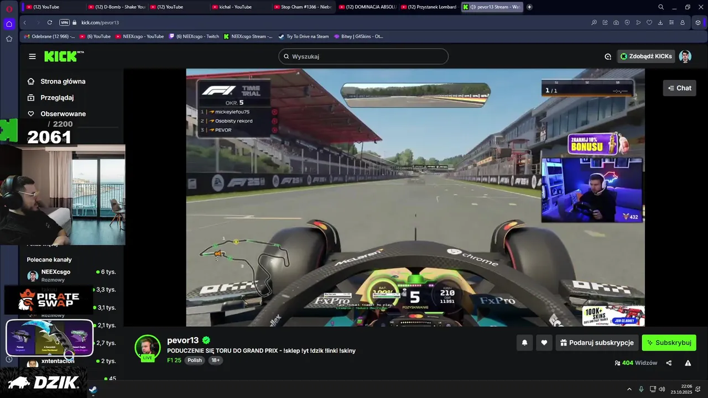This screenshot has height=398, width=708.
Task: Open the extensions cube icon
Action: 698,23
